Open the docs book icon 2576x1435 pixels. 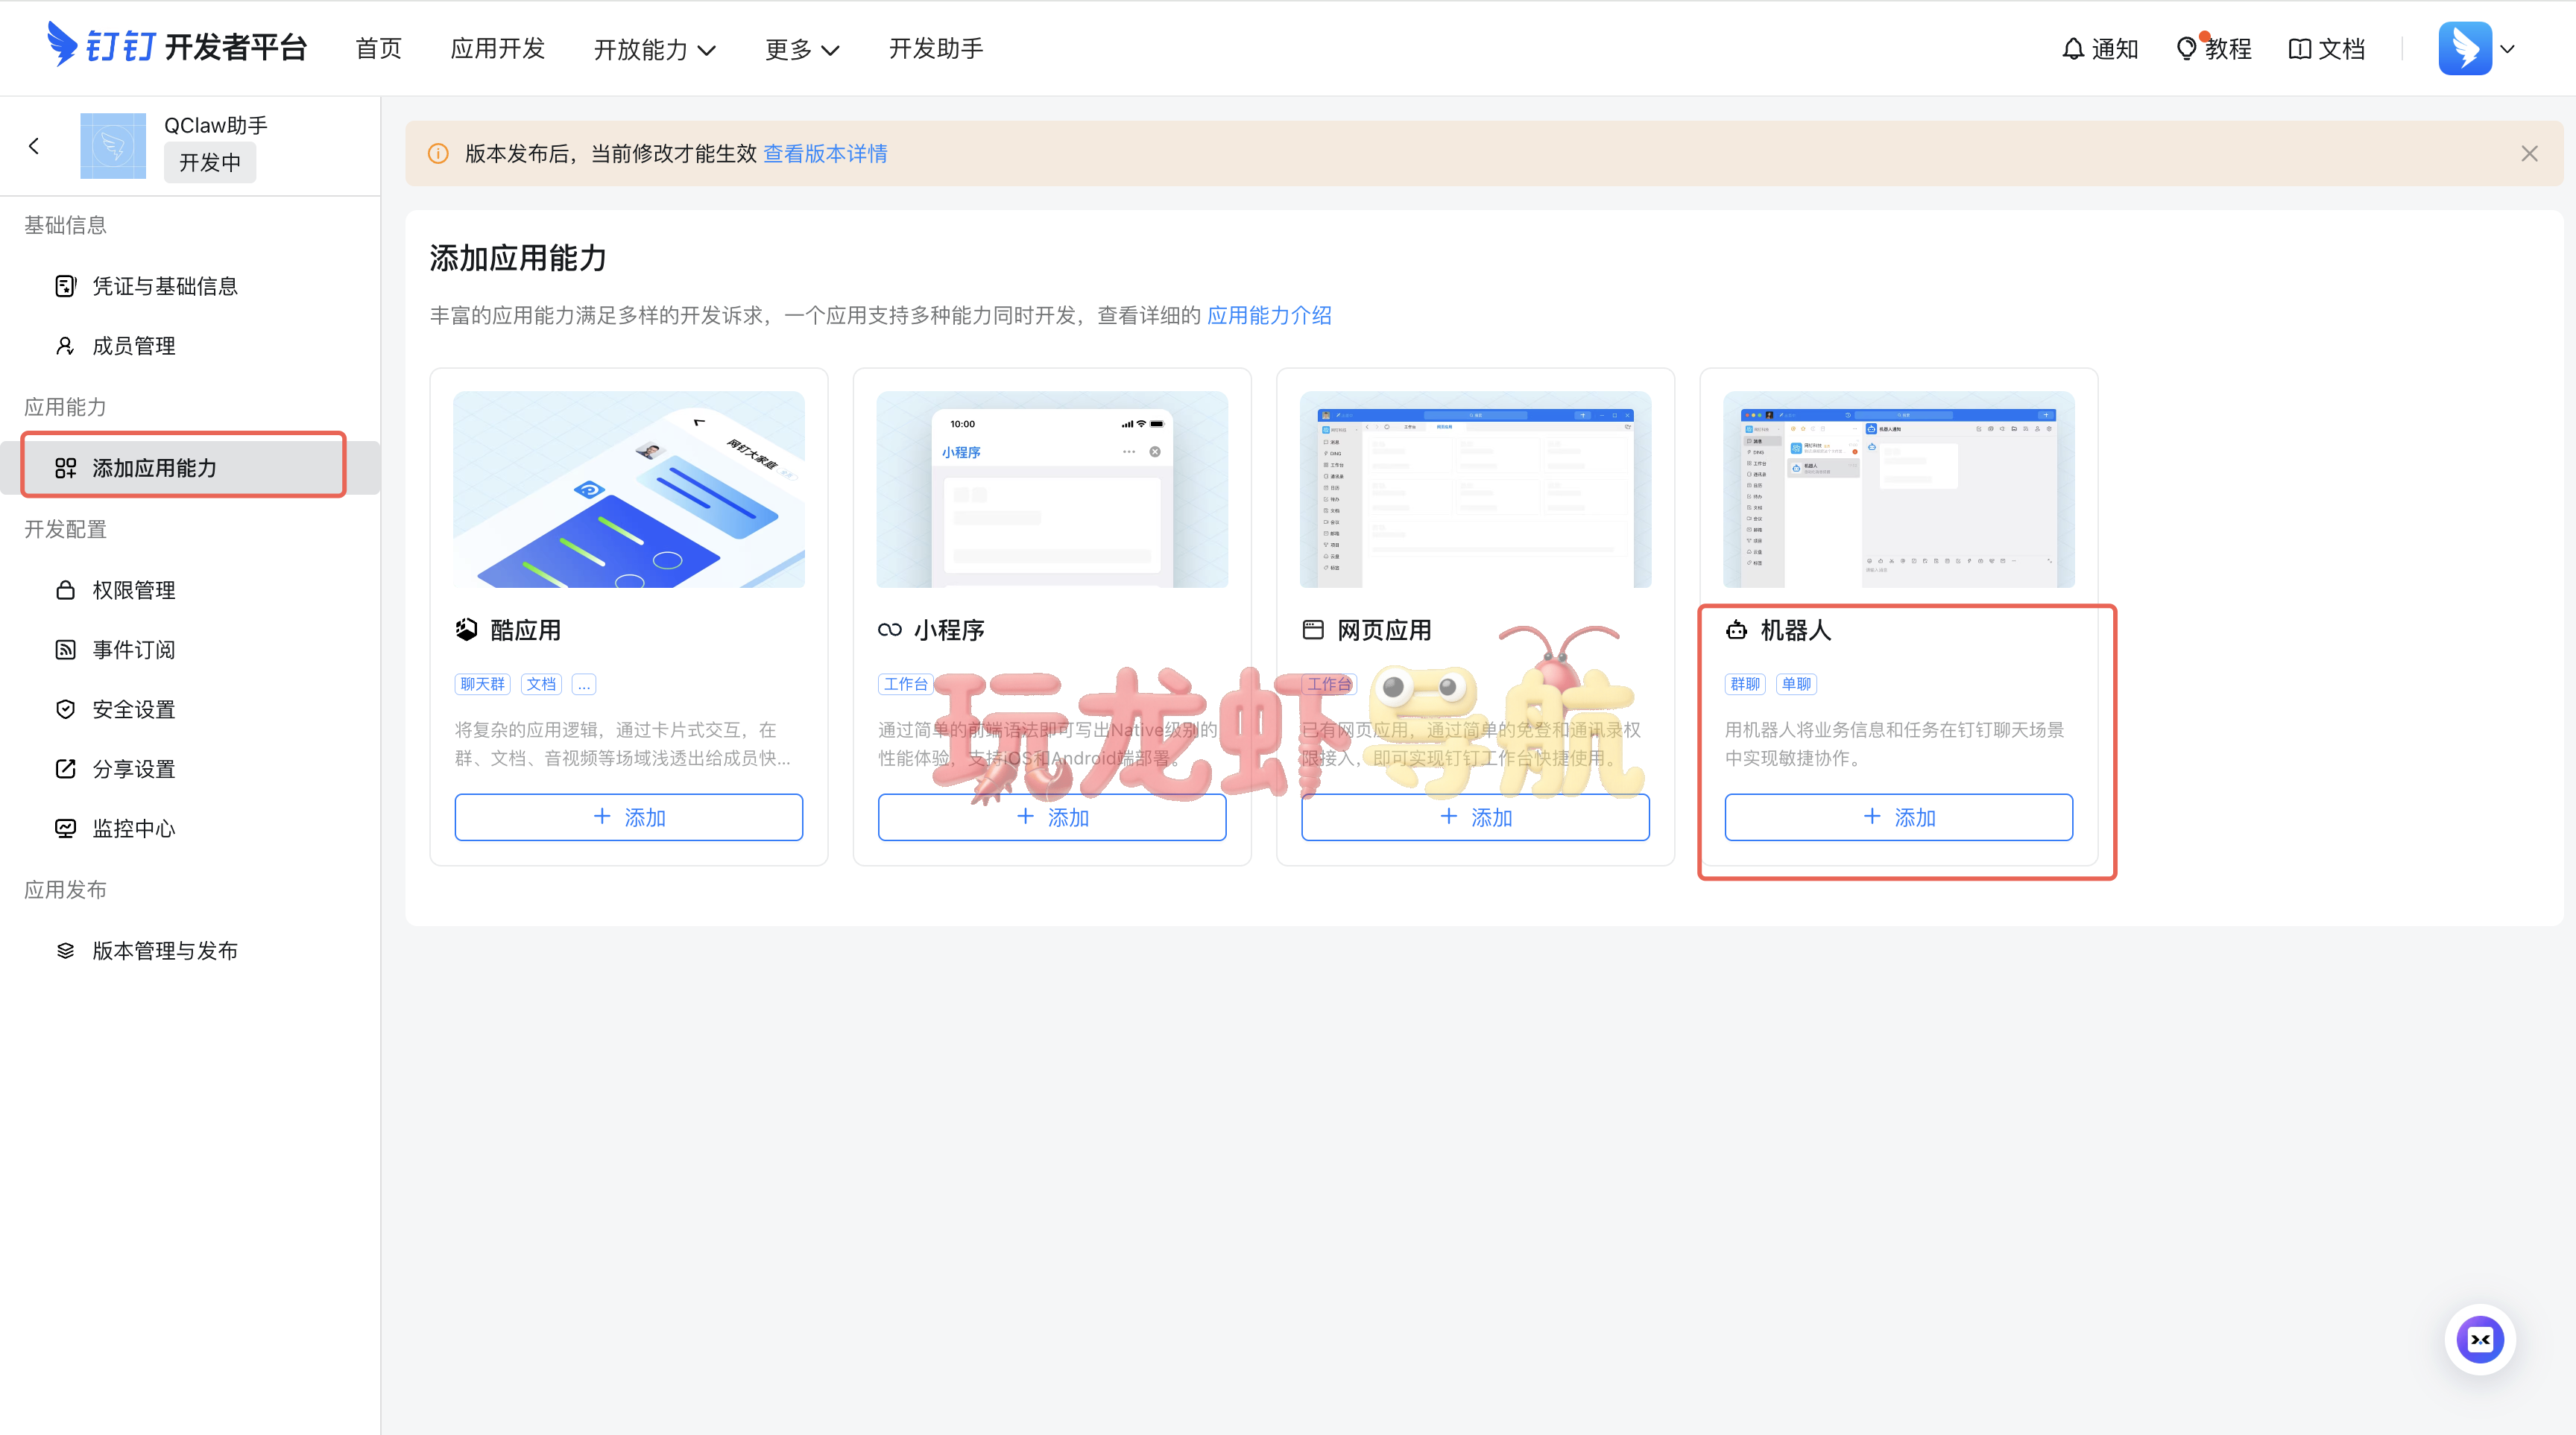coord(2299,48)
